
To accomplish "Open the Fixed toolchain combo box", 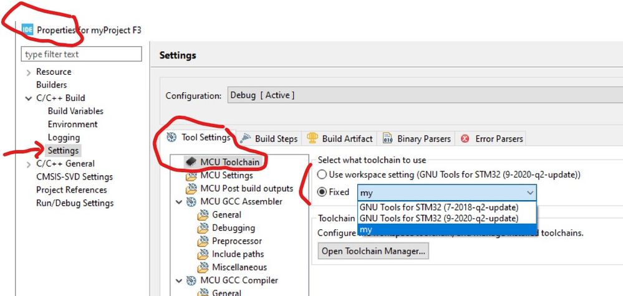I will point(447,193).
